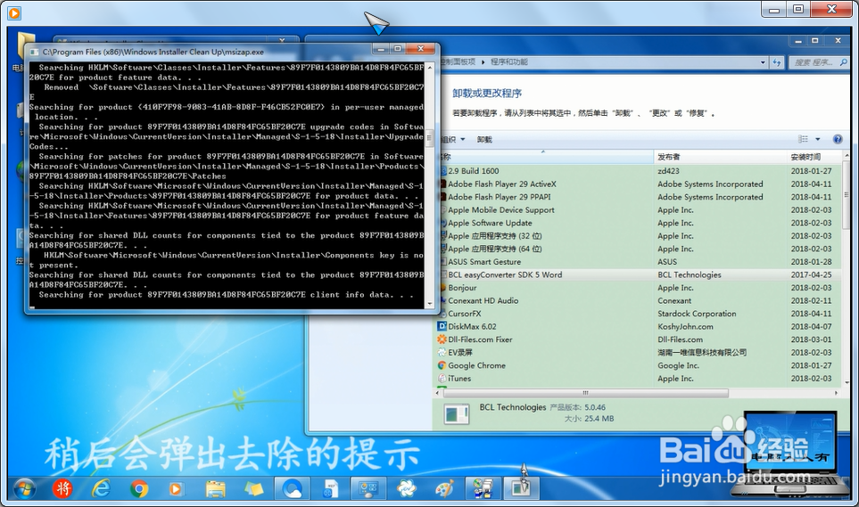Click the help question mark icon
859x507 pixels.
pos(838,139)
